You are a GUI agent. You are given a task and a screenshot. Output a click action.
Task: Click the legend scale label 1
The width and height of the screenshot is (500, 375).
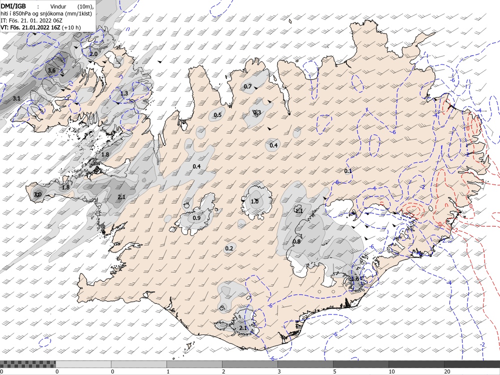click(x=168, y=371)
